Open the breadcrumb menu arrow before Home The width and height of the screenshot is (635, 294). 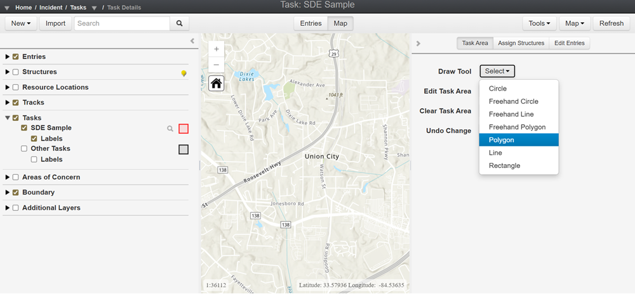point(7,8)
